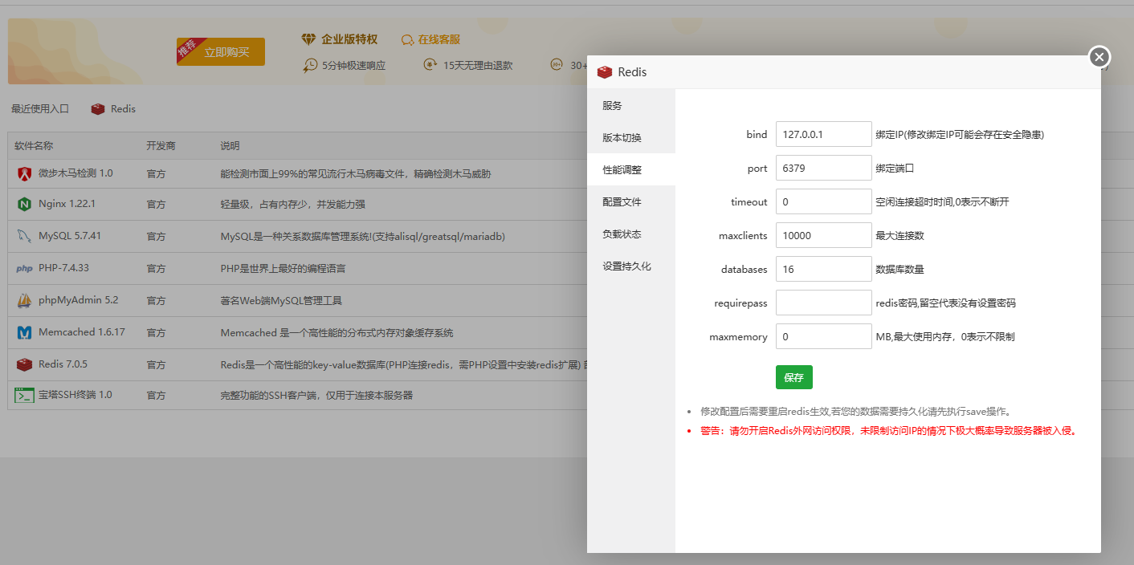Click the Memcached 1.6.17 name

coord(82,332)
